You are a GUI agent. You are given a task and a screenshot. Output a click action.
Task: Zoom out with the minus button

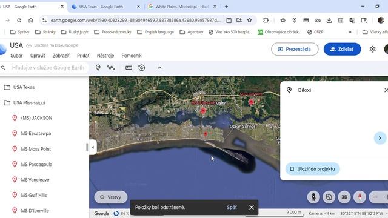(x=375, y=197)
